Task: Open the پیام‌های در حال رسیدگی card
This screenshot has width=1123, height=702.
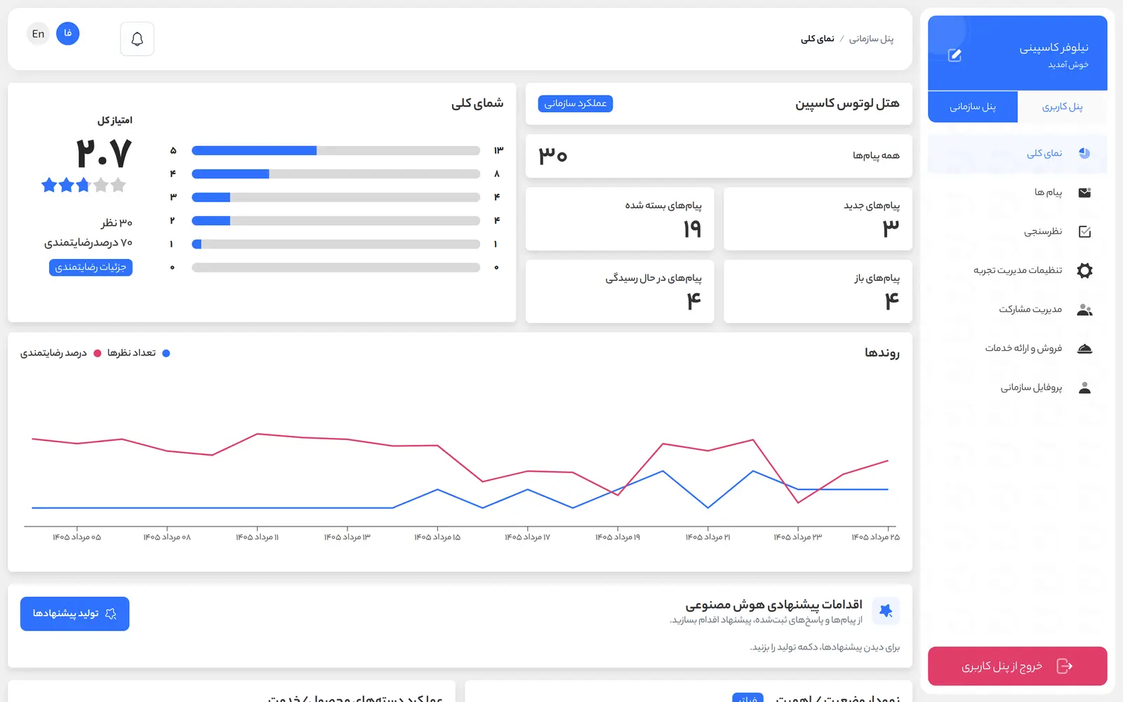Action: click(x=620, y=291)
